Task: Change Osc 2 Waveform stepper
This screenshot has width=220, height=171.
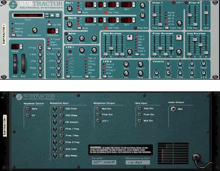Action: 95,20
